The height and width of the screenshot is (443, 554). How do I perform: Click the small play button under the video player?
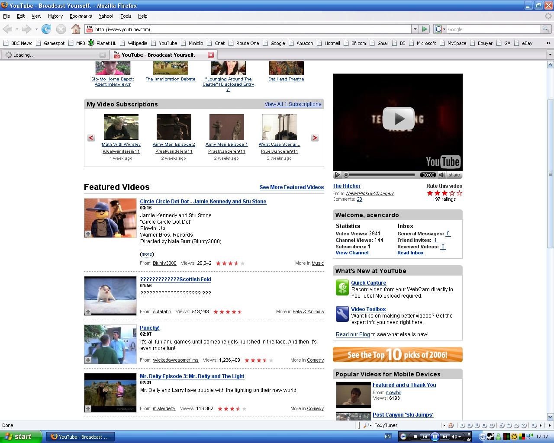pyautogui.click(x=338, y=175)
